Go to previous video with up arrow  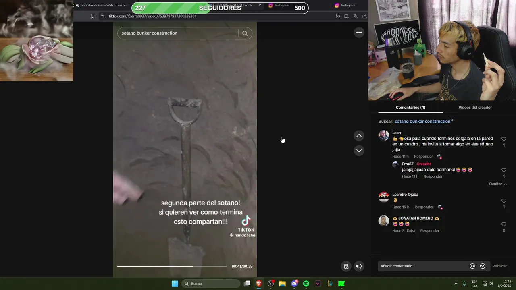(359, 136)
